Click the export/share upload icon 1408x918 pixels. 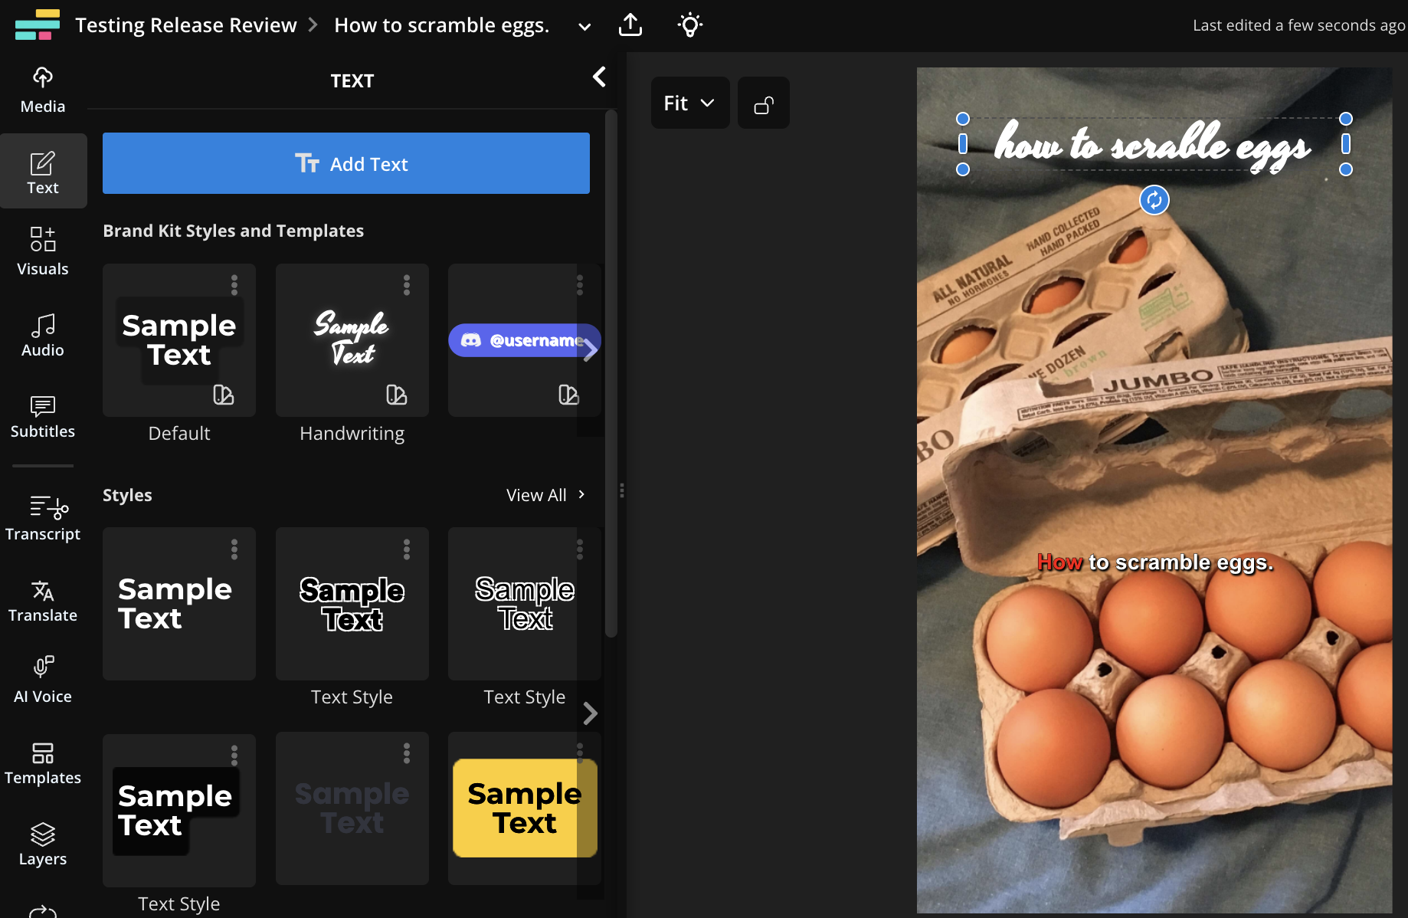[x=630, y=25]
